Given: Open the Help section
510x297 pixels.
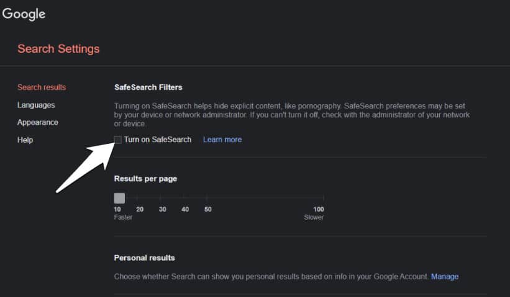Looking at the screenshot, I should (25, 140).
